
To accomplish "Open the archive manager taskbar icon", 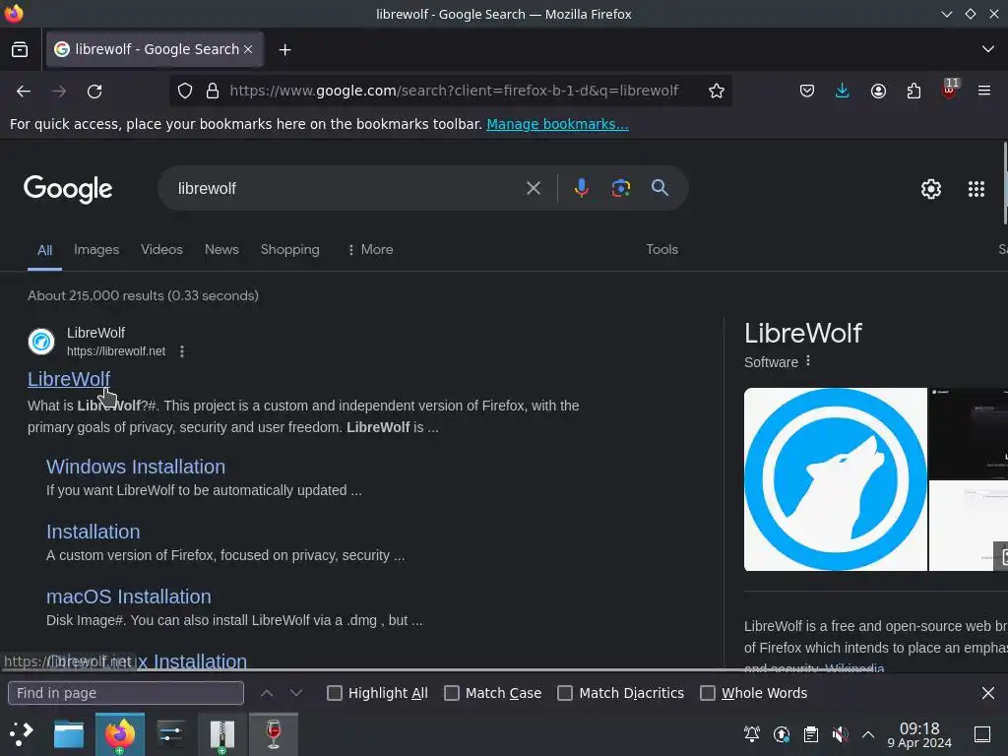I will click(221, 734).
